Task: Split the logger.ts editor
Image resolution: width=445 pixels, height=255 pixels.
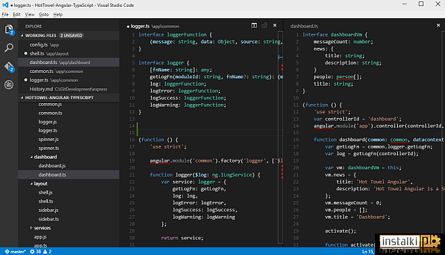Action: click(254, 26)
